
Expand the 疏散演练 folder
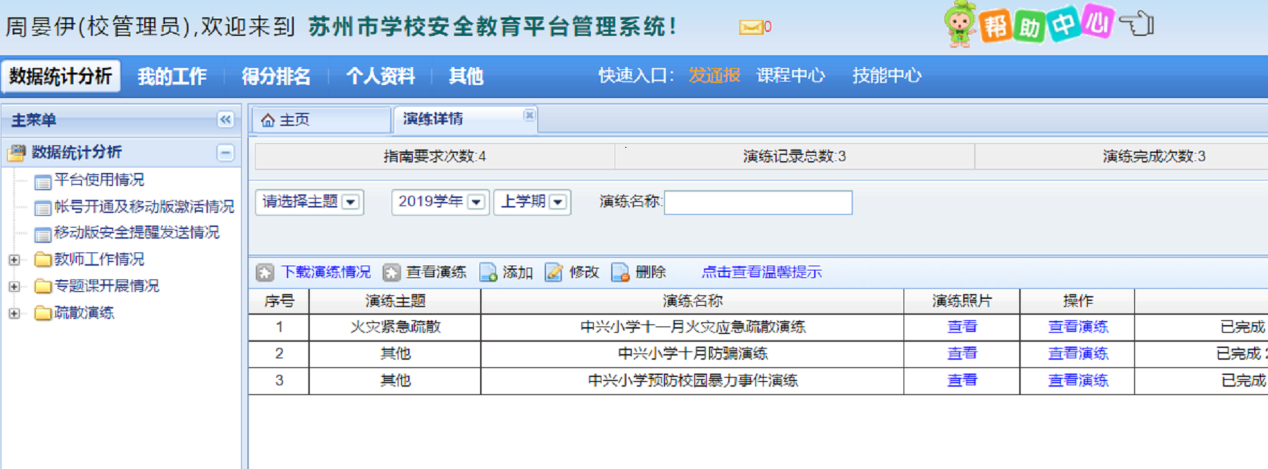(x=14, y=313)
